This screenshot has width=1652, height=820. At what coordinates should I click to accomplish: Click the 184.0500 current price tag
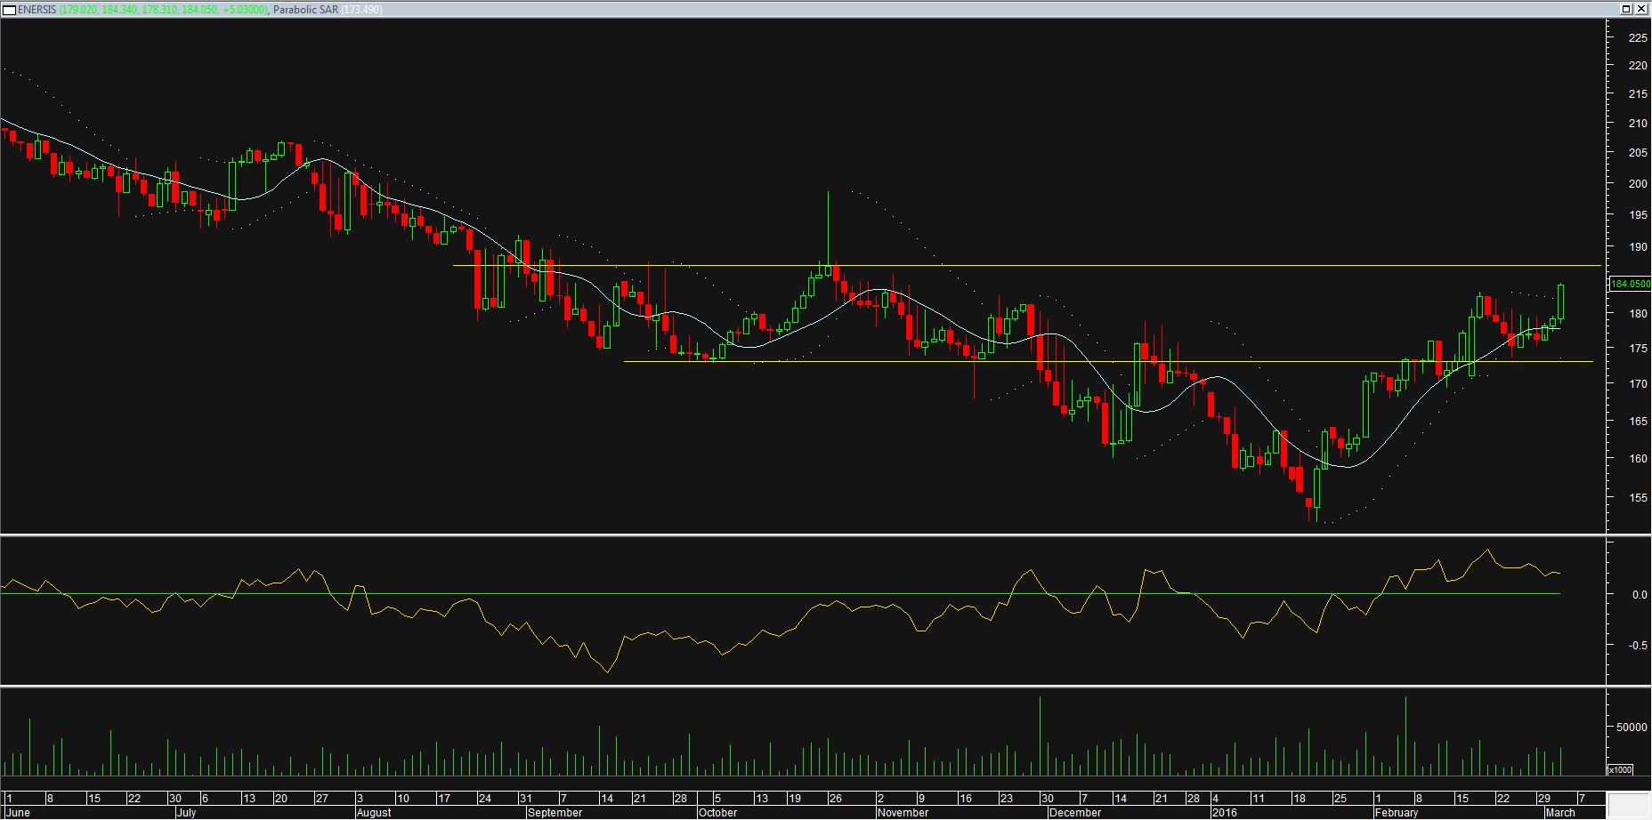point(1630,285)
